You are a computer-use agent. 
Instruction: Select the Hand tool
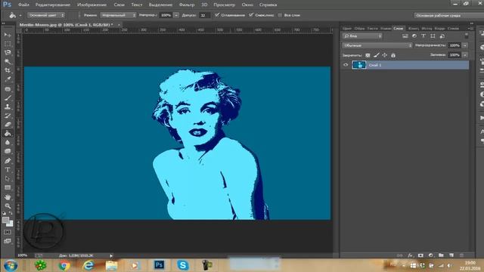click(x=8, y=196)
